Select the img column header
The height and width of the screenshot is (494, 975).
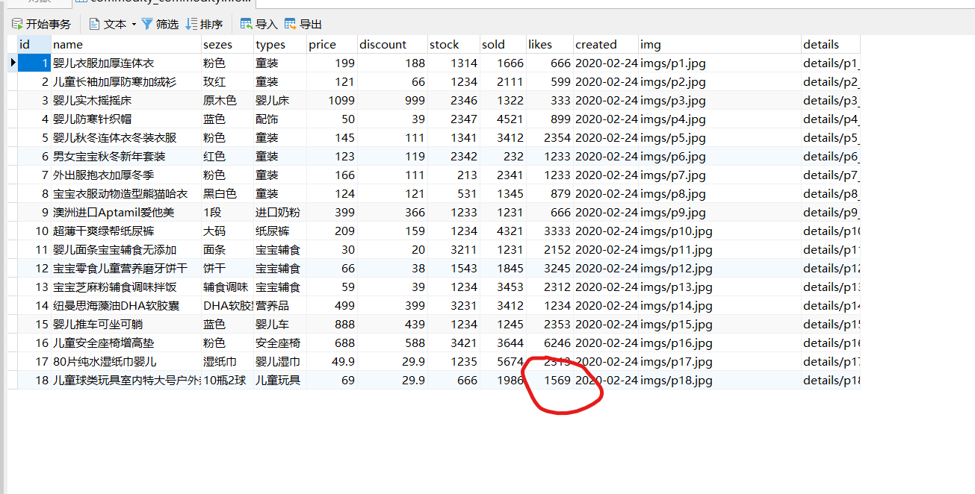click(x=719, y=45)
